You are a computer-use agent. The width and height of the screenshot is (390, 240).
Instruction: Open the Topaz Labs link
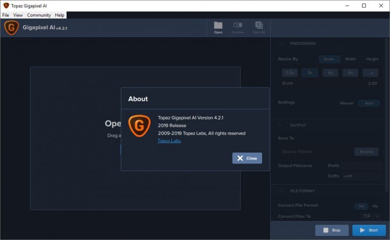pos(169,141)
